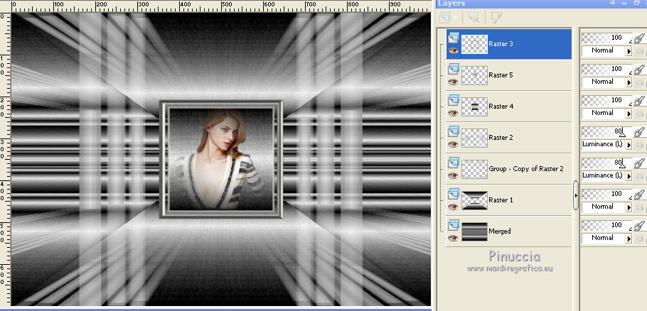Viewport: 647px width, 311px height.
Task: Open Luminance (L) blend dropdown arrow for Raster 2
Action: pyautogui.click(x=629, y=145)
